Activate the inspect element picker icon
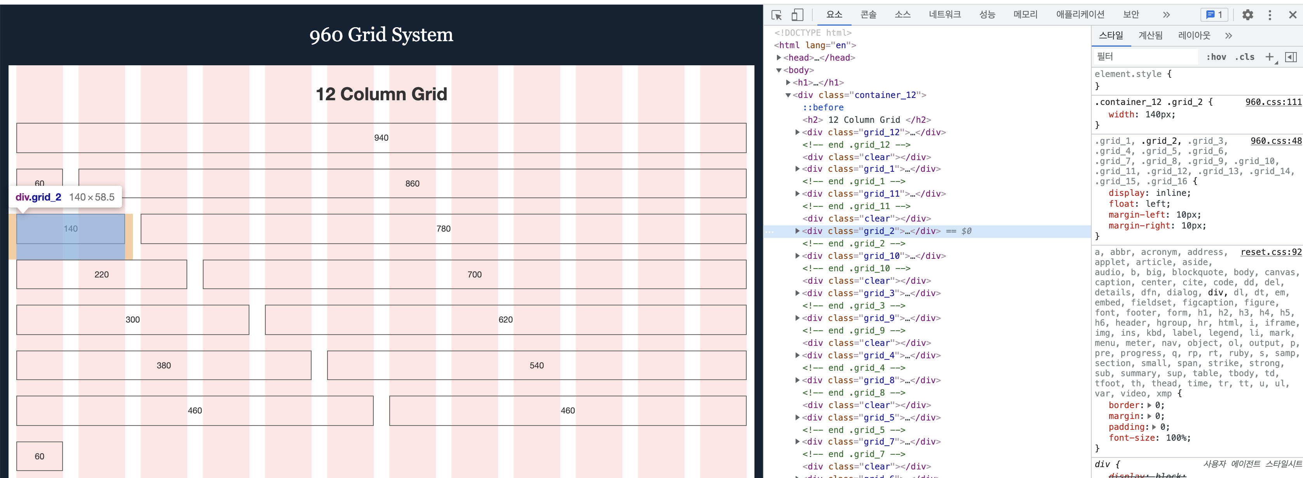This screenshot has height=478, width=1303. tap(777, 15)
